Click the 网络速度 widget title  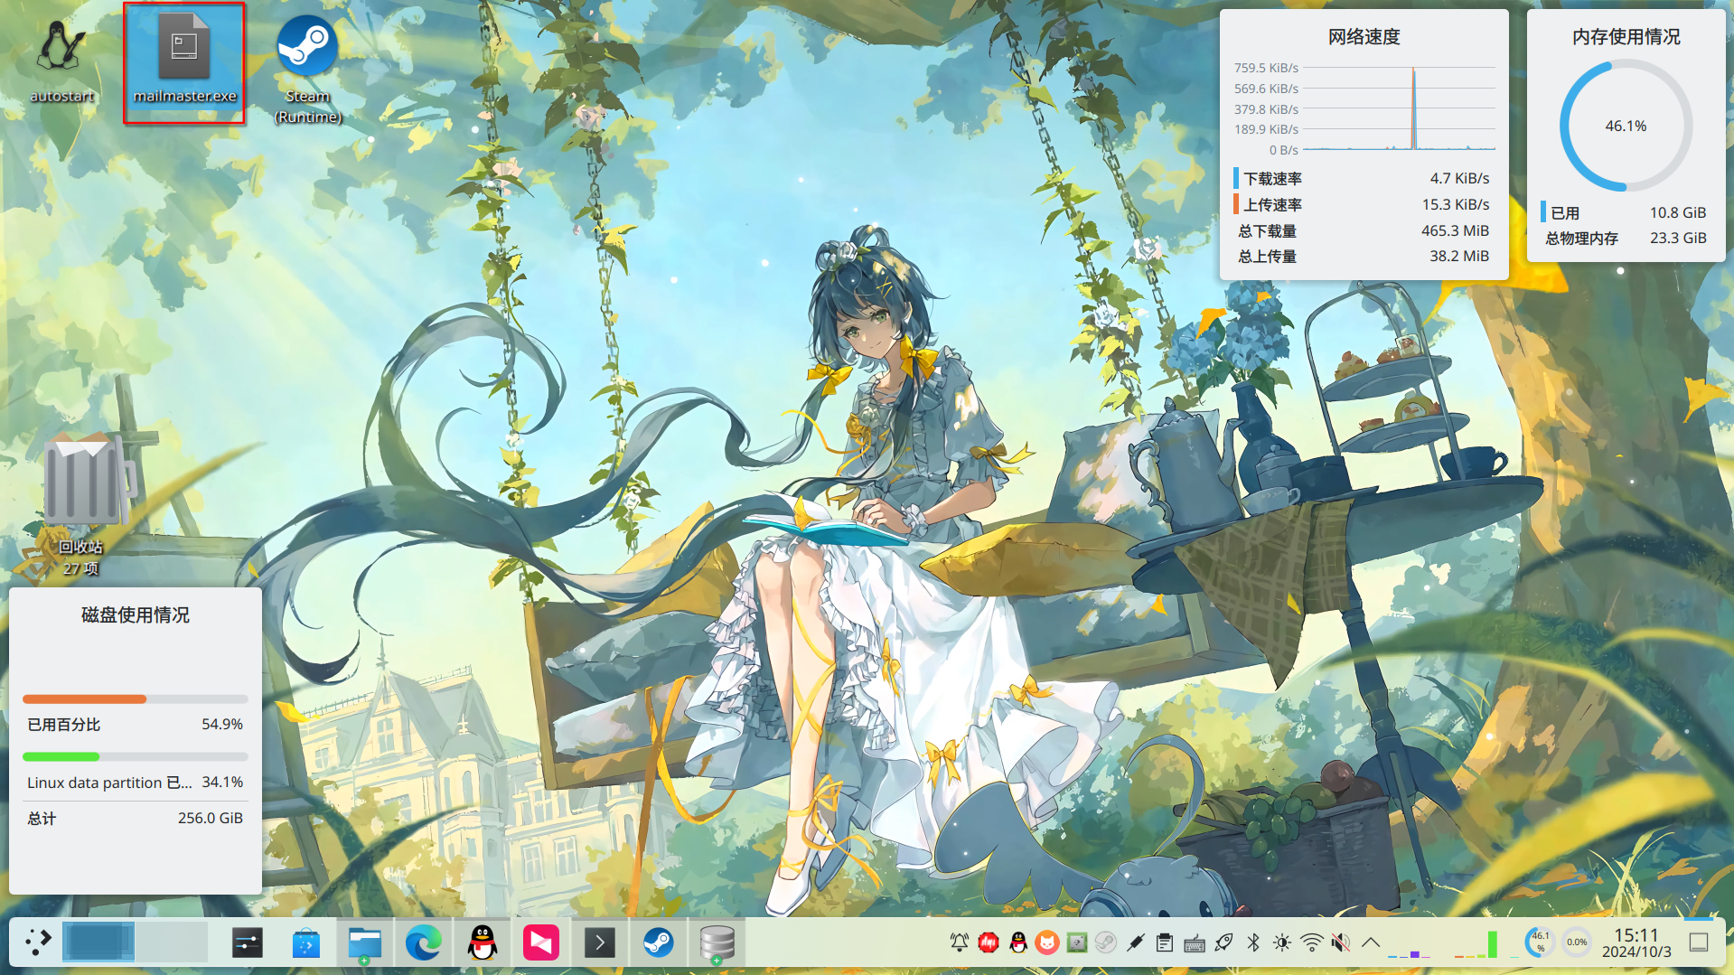point(1364,36)
